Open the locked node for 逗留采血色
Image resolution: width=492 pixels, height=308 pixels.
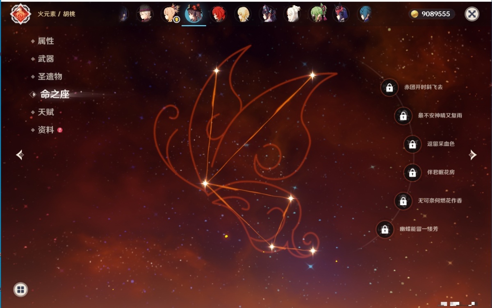pyautogui.click(x=412, y=144)
